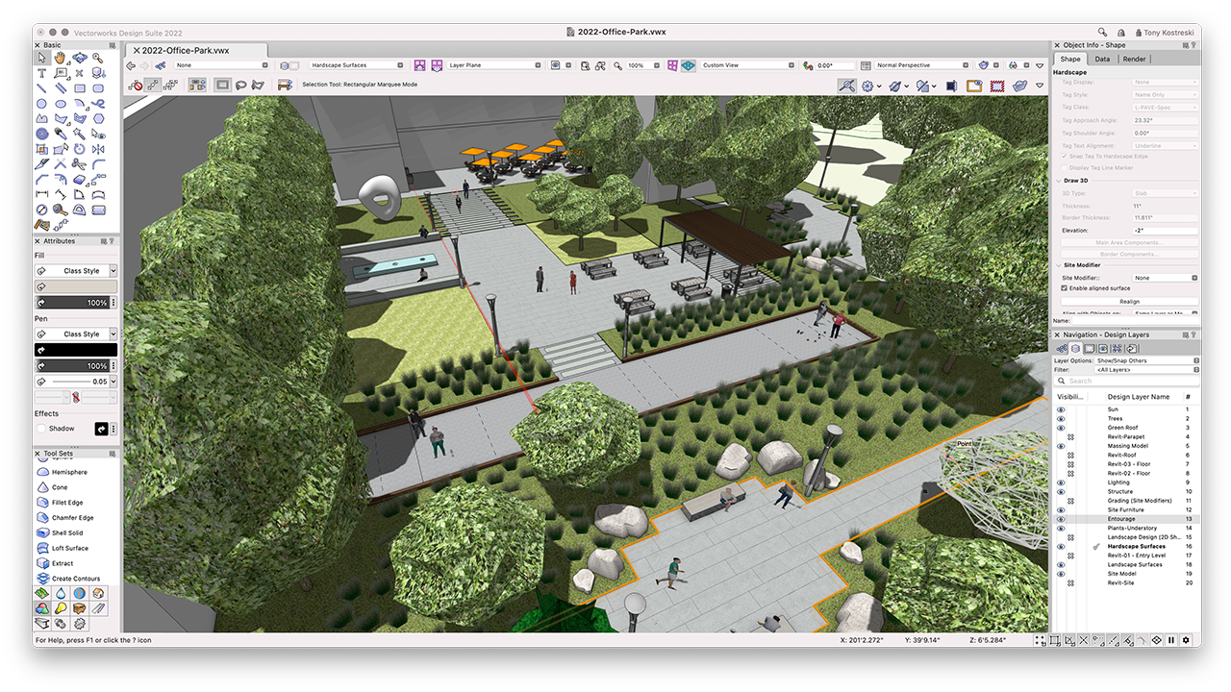
Task: Enable the Shadow effect checkbox
Action: point(41,429)
